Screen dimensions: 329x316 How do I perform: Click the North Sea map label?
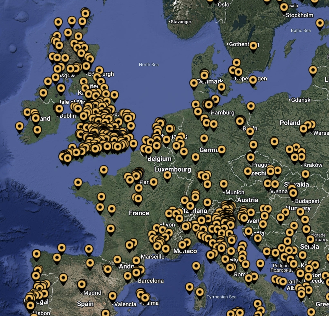149,64
